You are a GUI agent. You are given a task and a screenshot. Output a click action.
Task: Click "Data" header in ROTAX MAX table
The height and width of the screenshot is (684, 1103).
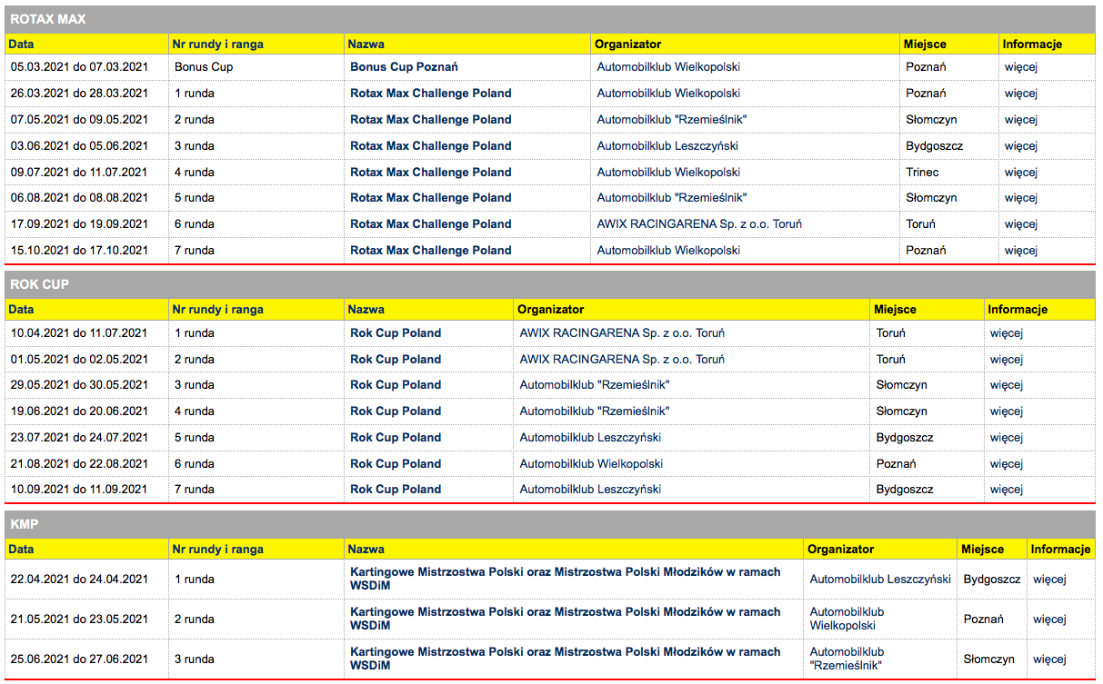click(22, 44)
